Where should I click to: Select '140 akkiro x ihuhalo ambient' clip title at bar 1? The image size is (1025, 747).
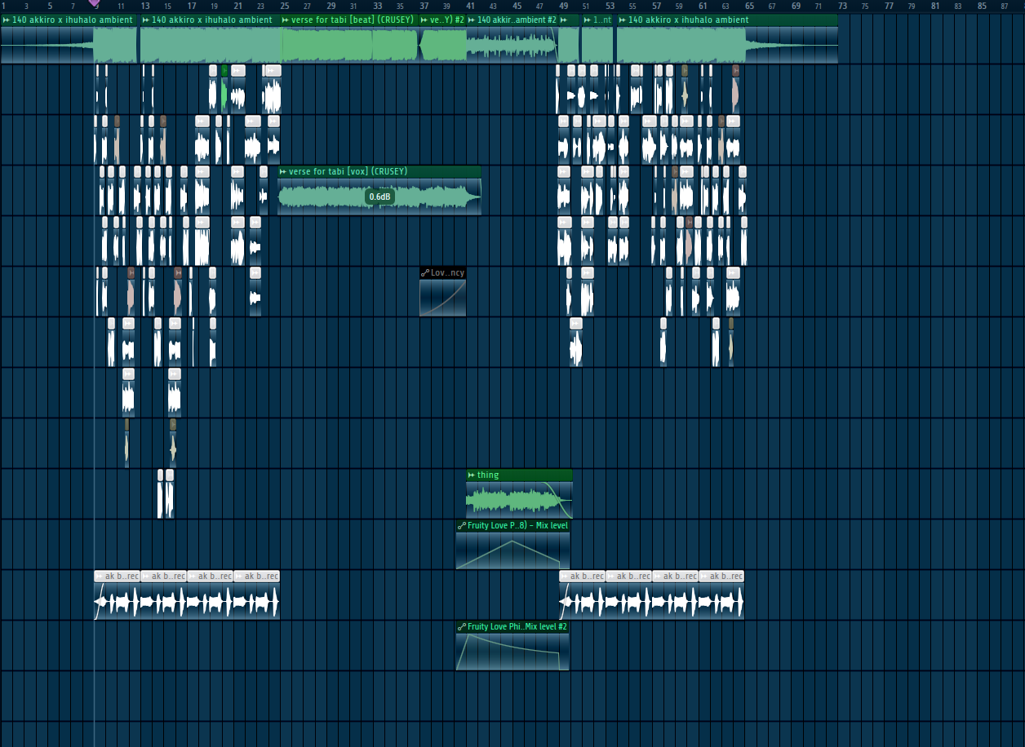[73, 20]
